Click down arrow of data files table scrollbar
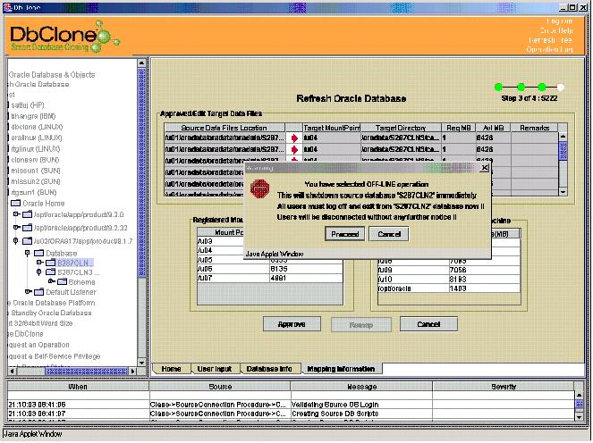This screenshot has width=593, height=443. point(563,192)
